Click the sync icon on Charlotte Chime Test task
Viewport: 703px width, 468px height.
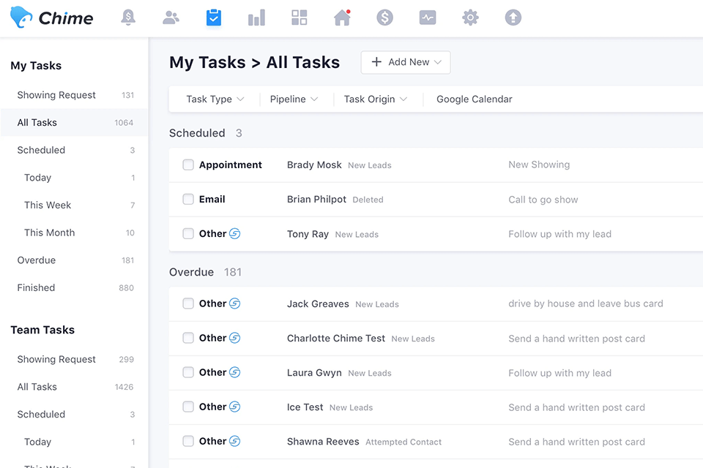coord(235,338)
